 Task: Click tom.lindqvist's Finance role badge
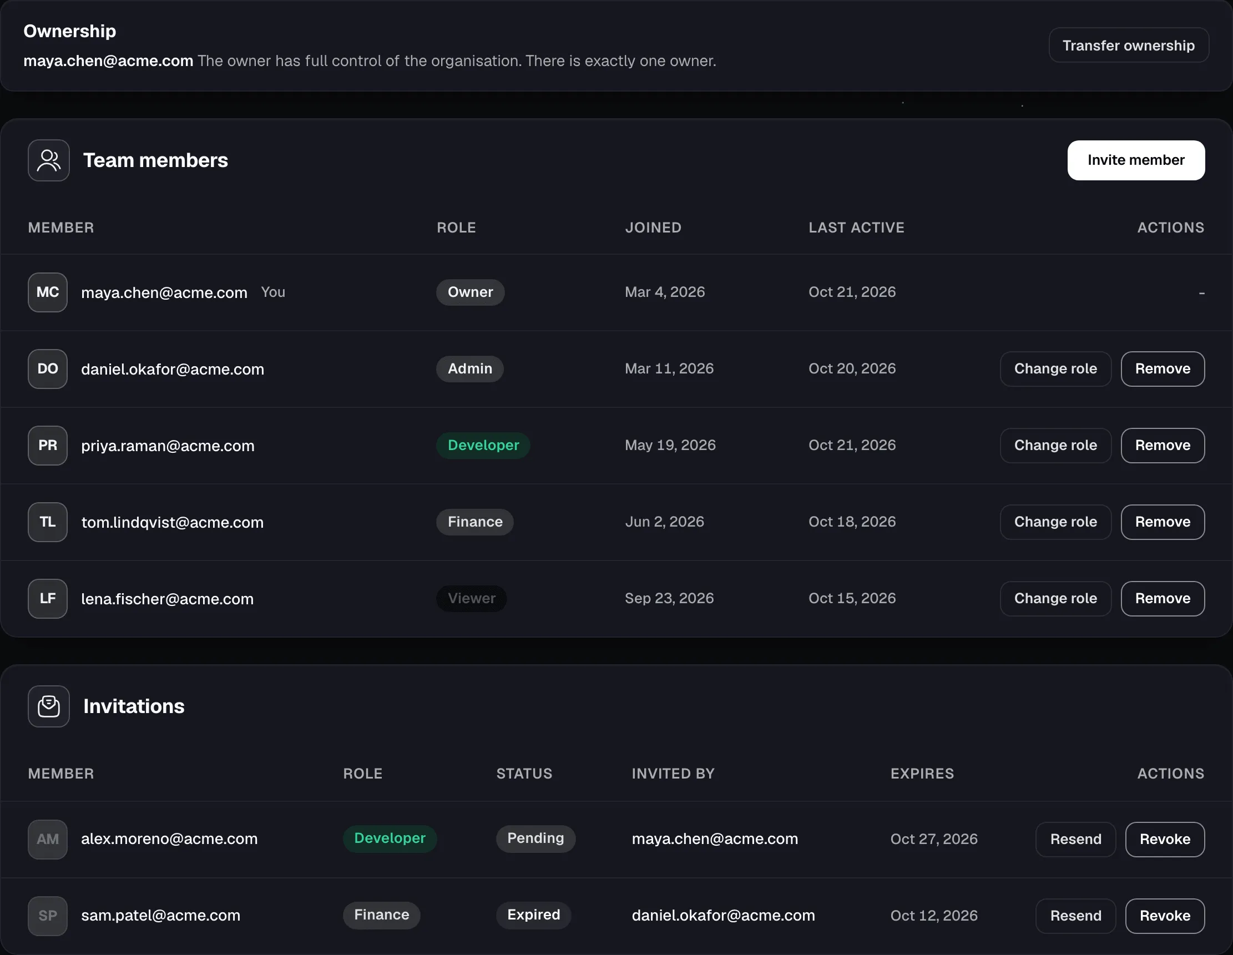point(475,522)
